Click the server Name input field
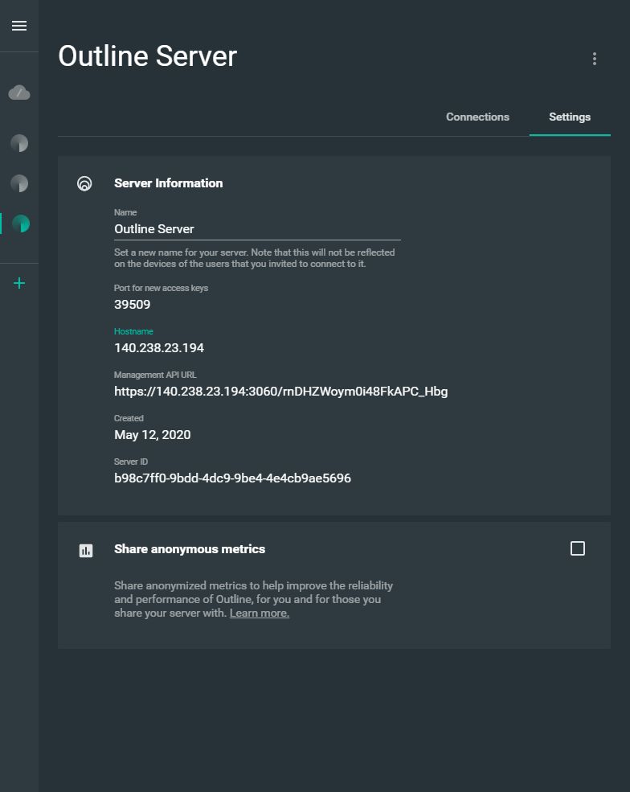Screen dimensions: 630x792 coord(257,229)
